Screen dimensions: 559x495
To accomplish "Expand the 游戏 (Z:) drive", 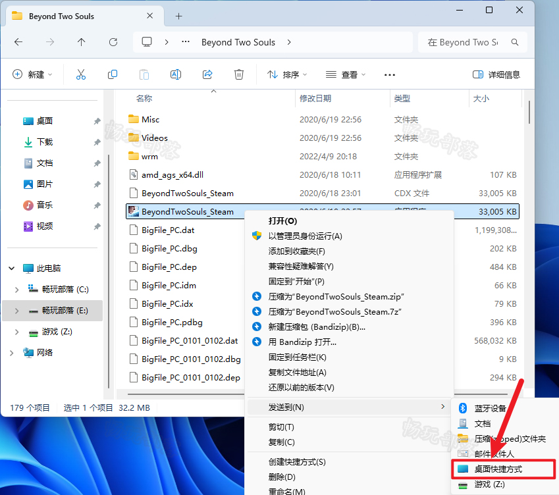I will click(x=16, y=332).
